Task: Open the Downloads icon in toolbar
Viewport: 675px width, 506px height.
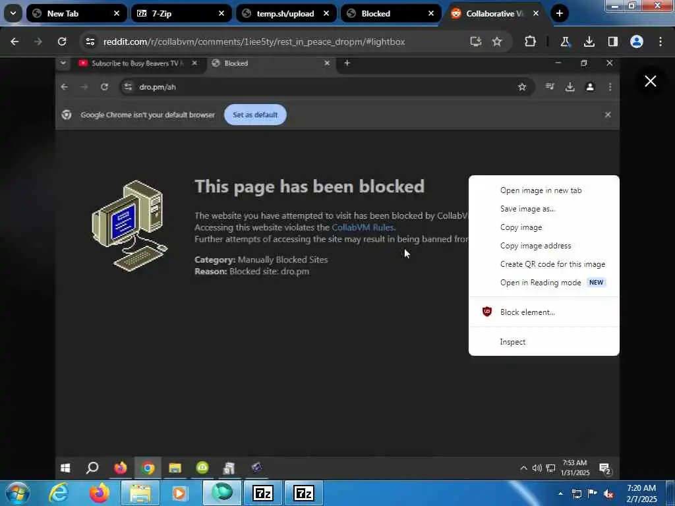Action: coord(589,42)
